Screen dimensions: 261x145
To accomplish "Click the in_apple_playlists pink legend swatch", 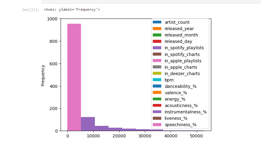I will tap(157, 61).
